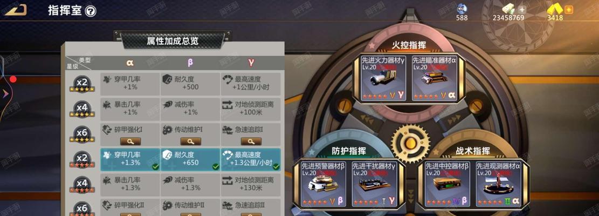Toggle the checked 穿甲几率 +1.3% bonus
599x216 pixels.
pyautogui.click(x=130, y=159)
